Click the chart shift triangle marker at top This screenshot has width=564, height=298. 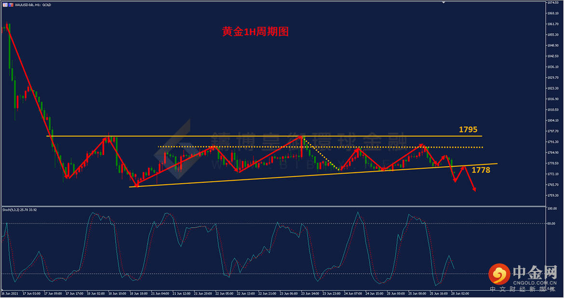tap(443, 2)
